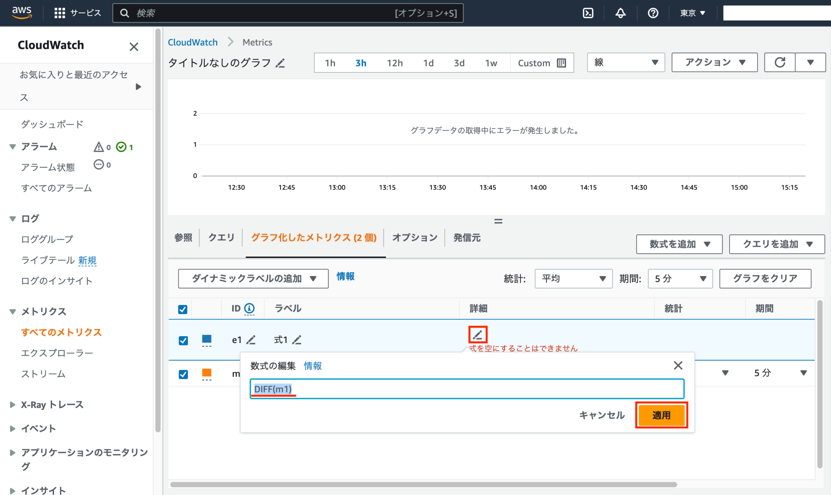
Task: Refresh the graph with the reload icon
Action: pyautogui.click(x=779, y=62)
